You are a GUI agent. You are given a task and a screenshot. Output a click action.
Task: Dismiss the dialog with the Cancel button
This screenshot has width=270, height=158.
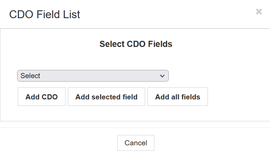[136, 143]
